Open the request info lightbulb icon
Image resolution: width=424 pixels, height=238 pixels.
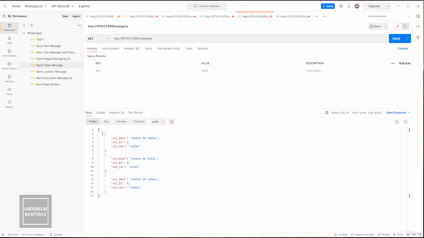point(418,37)
